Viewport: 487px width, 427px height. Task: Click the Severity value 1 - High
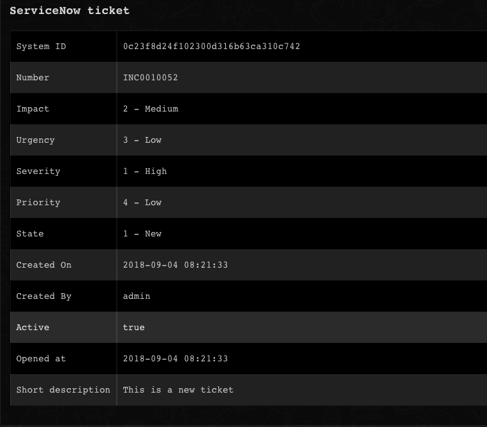[145, 171]
